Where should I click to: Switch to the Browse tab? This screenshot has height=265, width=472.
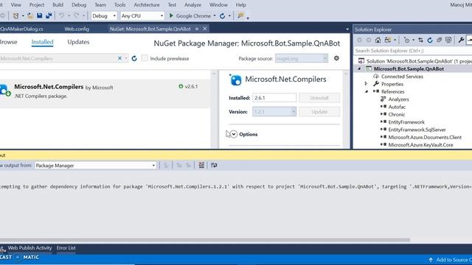pyautogui.click(x=8, y=42)
